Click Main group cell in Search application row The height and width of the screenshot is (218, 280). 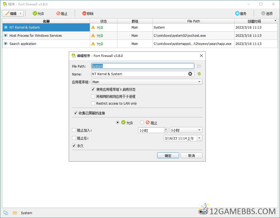[x=135, y=44]
